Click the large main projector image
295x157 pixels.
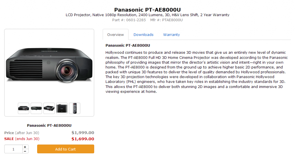pyautogui.click(x=49, y=65)
